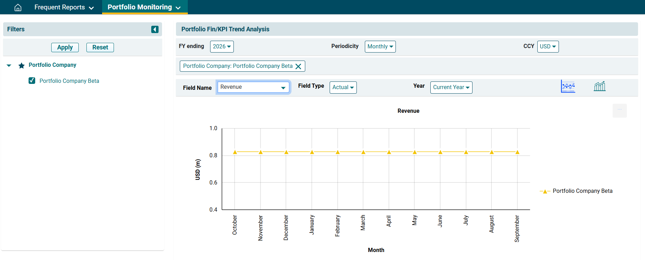Open the chart options ellipsis menu
Image resolution: width=645 pixels, height=260 pixels.
[x=619, y=110]
